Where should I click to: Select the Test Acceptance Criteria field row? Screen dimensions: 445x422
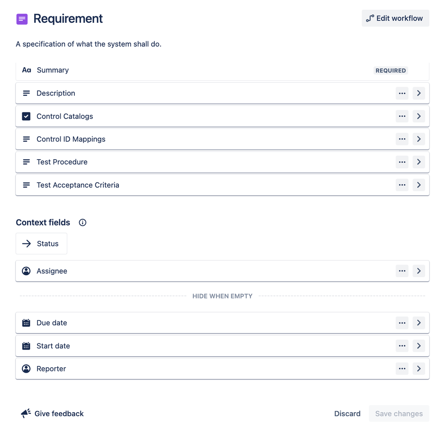pos(178,185)
